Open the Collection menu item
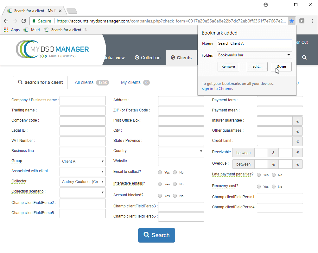The height and width of the screenshot is (253, 318). pyautogui.click(x=148, y=58)
